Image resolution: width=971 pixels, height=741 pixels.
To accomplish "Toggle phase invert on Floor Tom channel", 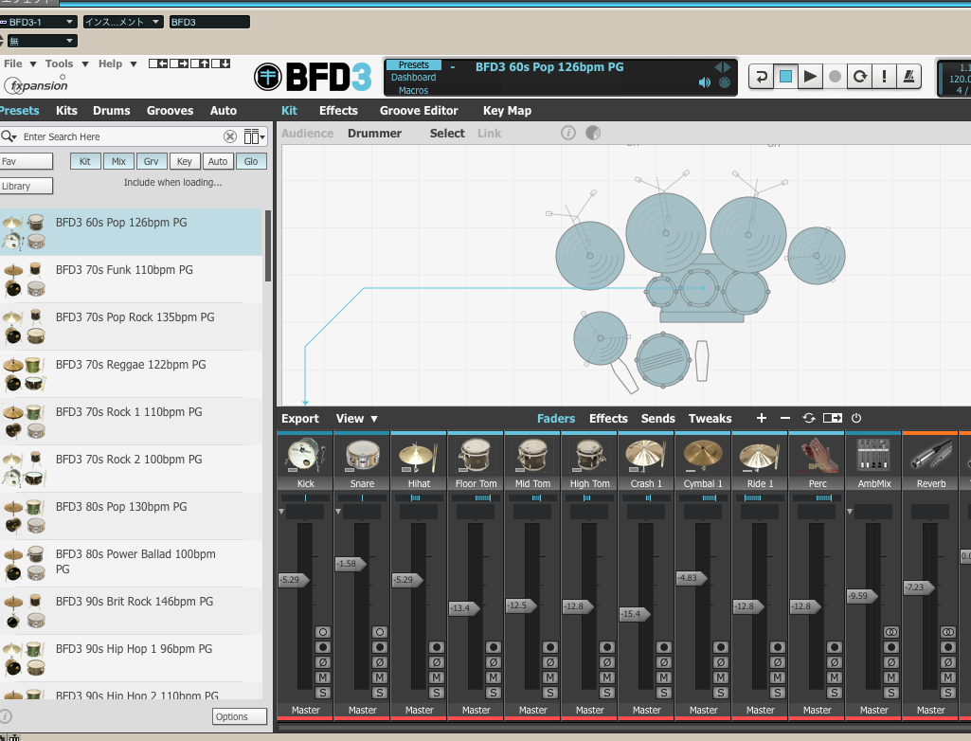I will point(494,662).
